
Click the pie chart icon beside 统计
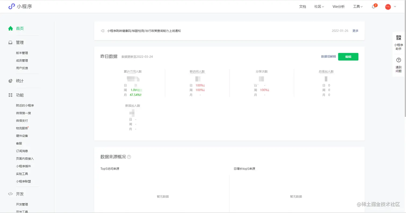pyautogui.click(x=10, y=81)
